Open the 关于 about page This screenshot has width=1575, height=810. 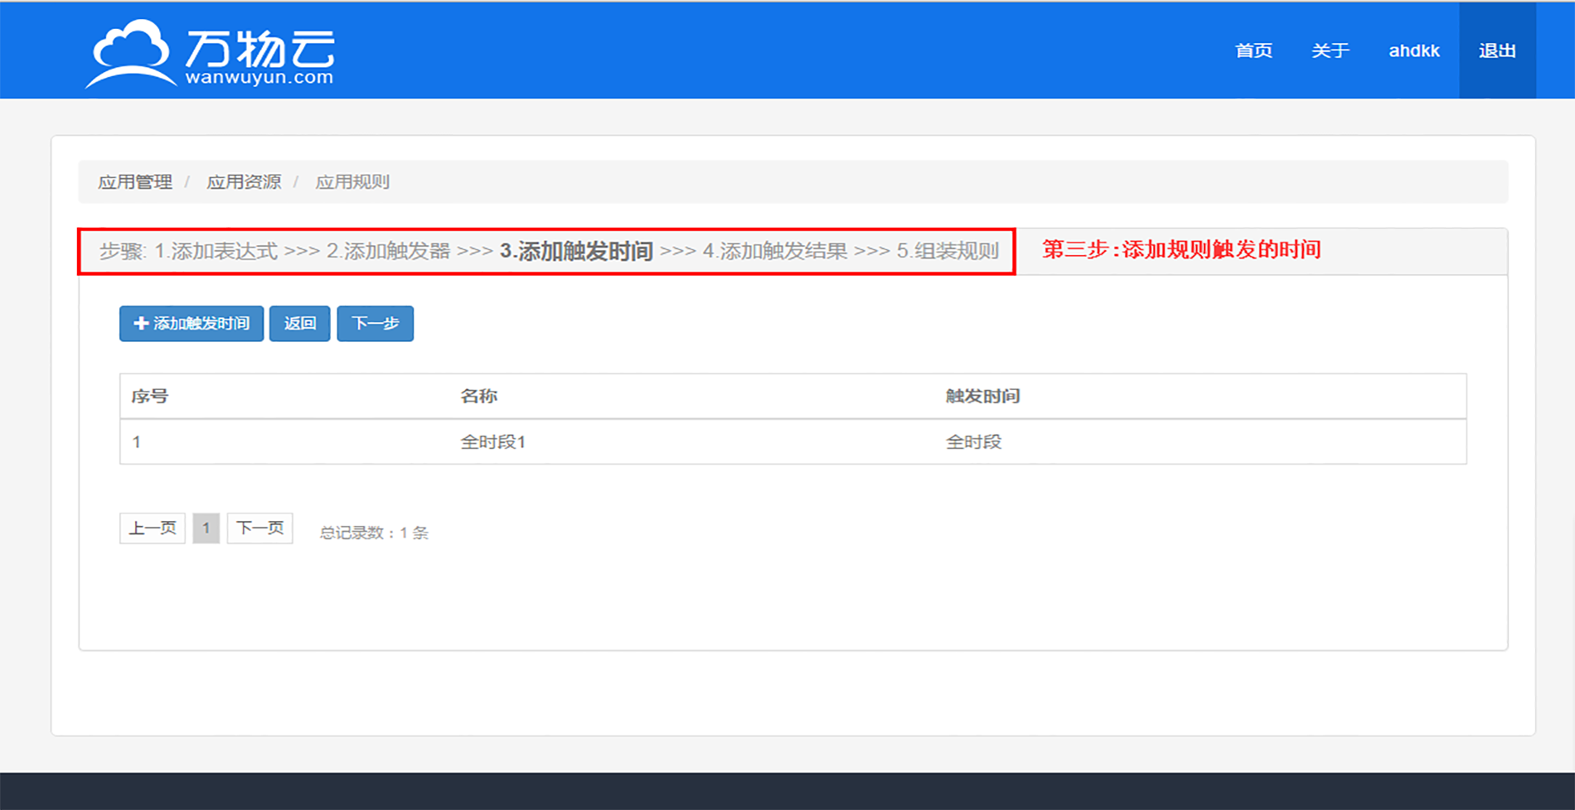1330,51
